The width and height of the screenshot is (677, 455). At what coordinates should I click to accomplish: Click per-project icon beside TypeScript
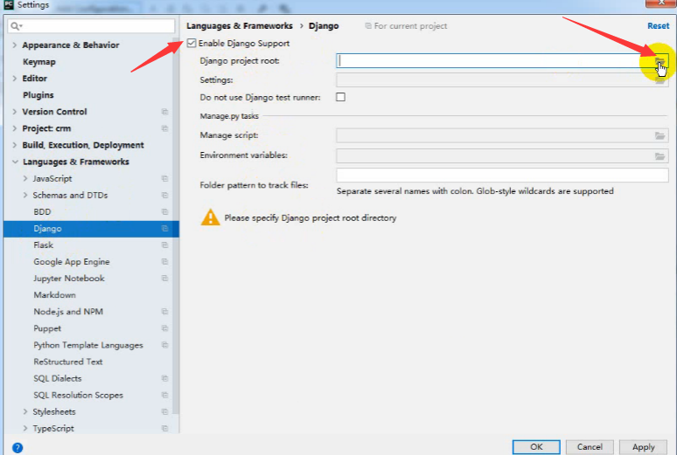click(x=164, y=429)
